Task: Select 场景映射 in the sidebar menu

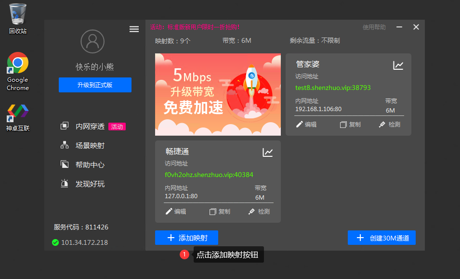Action: [90, 145]
